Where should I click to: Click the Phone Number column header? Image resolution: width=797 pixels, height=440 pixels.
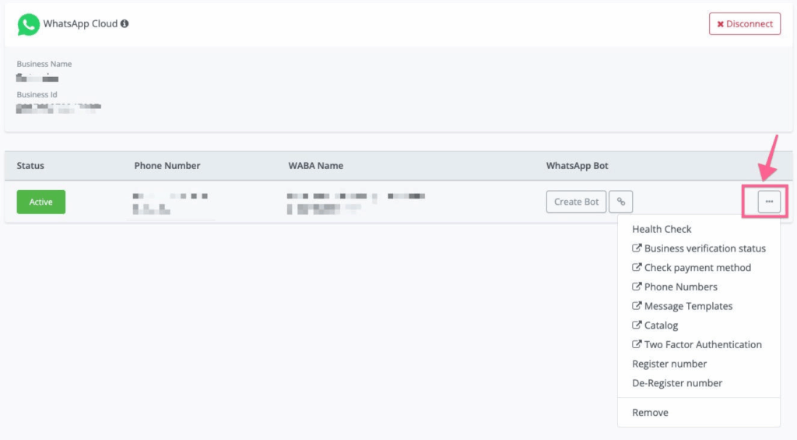point(167,166)
